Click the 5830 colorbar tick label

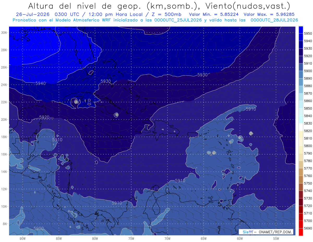308,123
